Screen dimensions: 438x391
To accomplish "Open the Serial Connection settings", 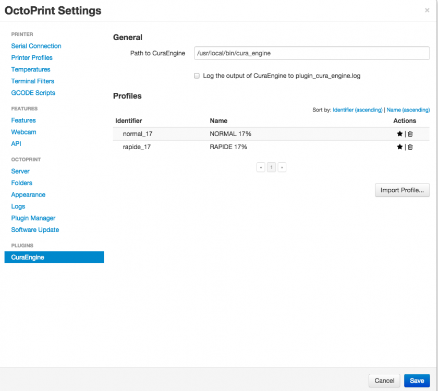I will [x=36, y=46].
